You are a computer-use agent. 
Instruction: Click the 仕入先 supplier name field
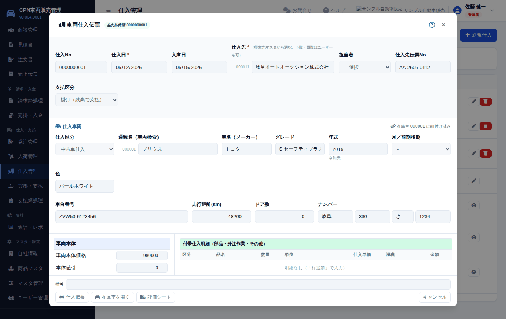pyautogui.click(x=293, y=67)
